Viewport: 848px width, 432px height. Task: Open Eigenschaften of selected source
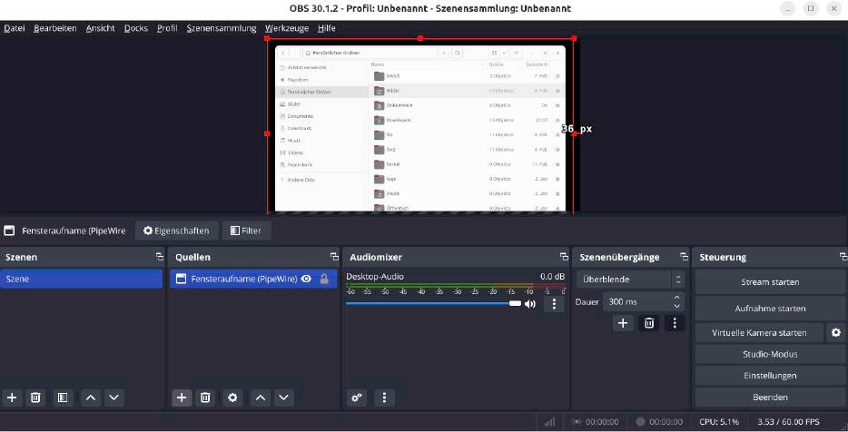pyautogui.click(x=176, y=231)
